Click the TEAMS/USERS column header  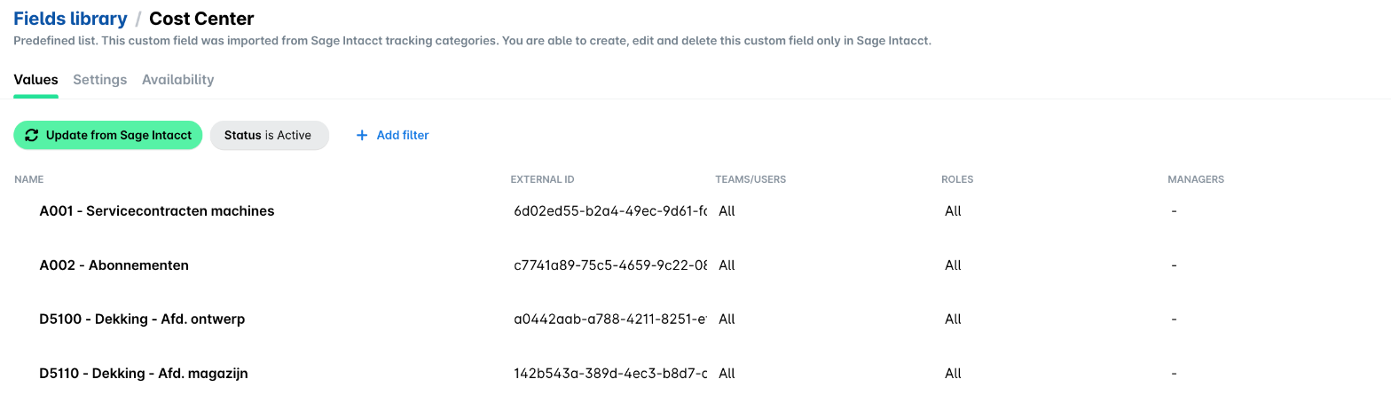(751, 179)
